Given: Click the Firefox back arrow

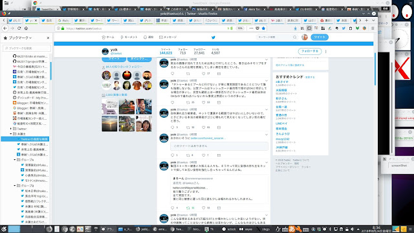Looking at the screenshot, I should [5, 28].
